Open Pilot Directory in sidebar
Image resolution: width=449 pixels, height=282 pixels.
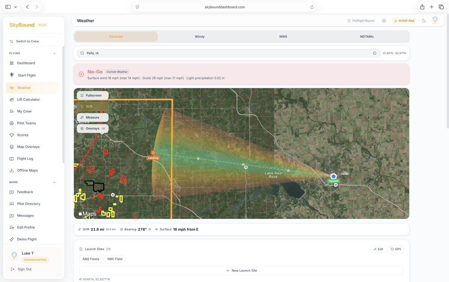[x=28, y=204]
